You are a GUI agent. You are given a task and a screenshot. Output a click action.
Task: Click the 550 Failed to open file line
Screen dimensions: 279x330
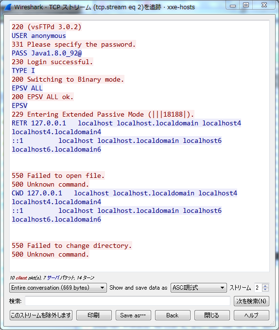58,175
